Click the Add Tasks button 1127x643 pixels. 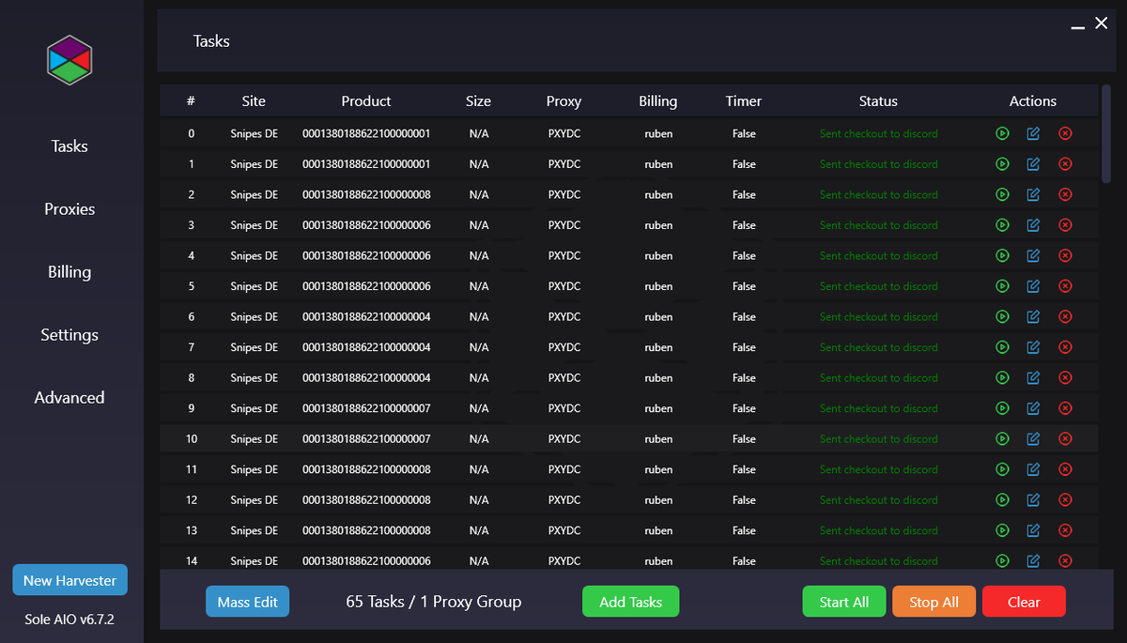pos(631,602)
